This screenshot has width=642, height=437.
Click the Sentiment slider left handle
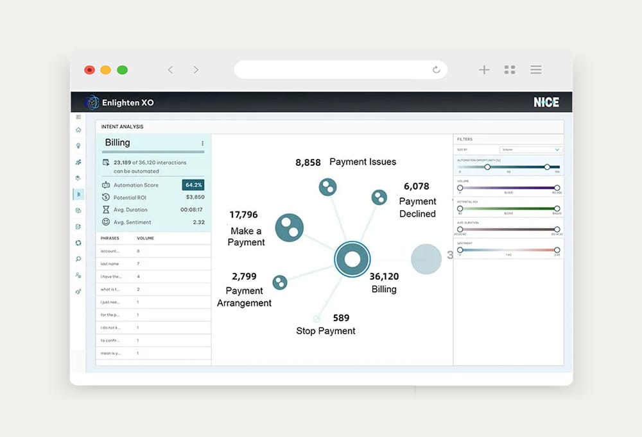click(460, 250)
